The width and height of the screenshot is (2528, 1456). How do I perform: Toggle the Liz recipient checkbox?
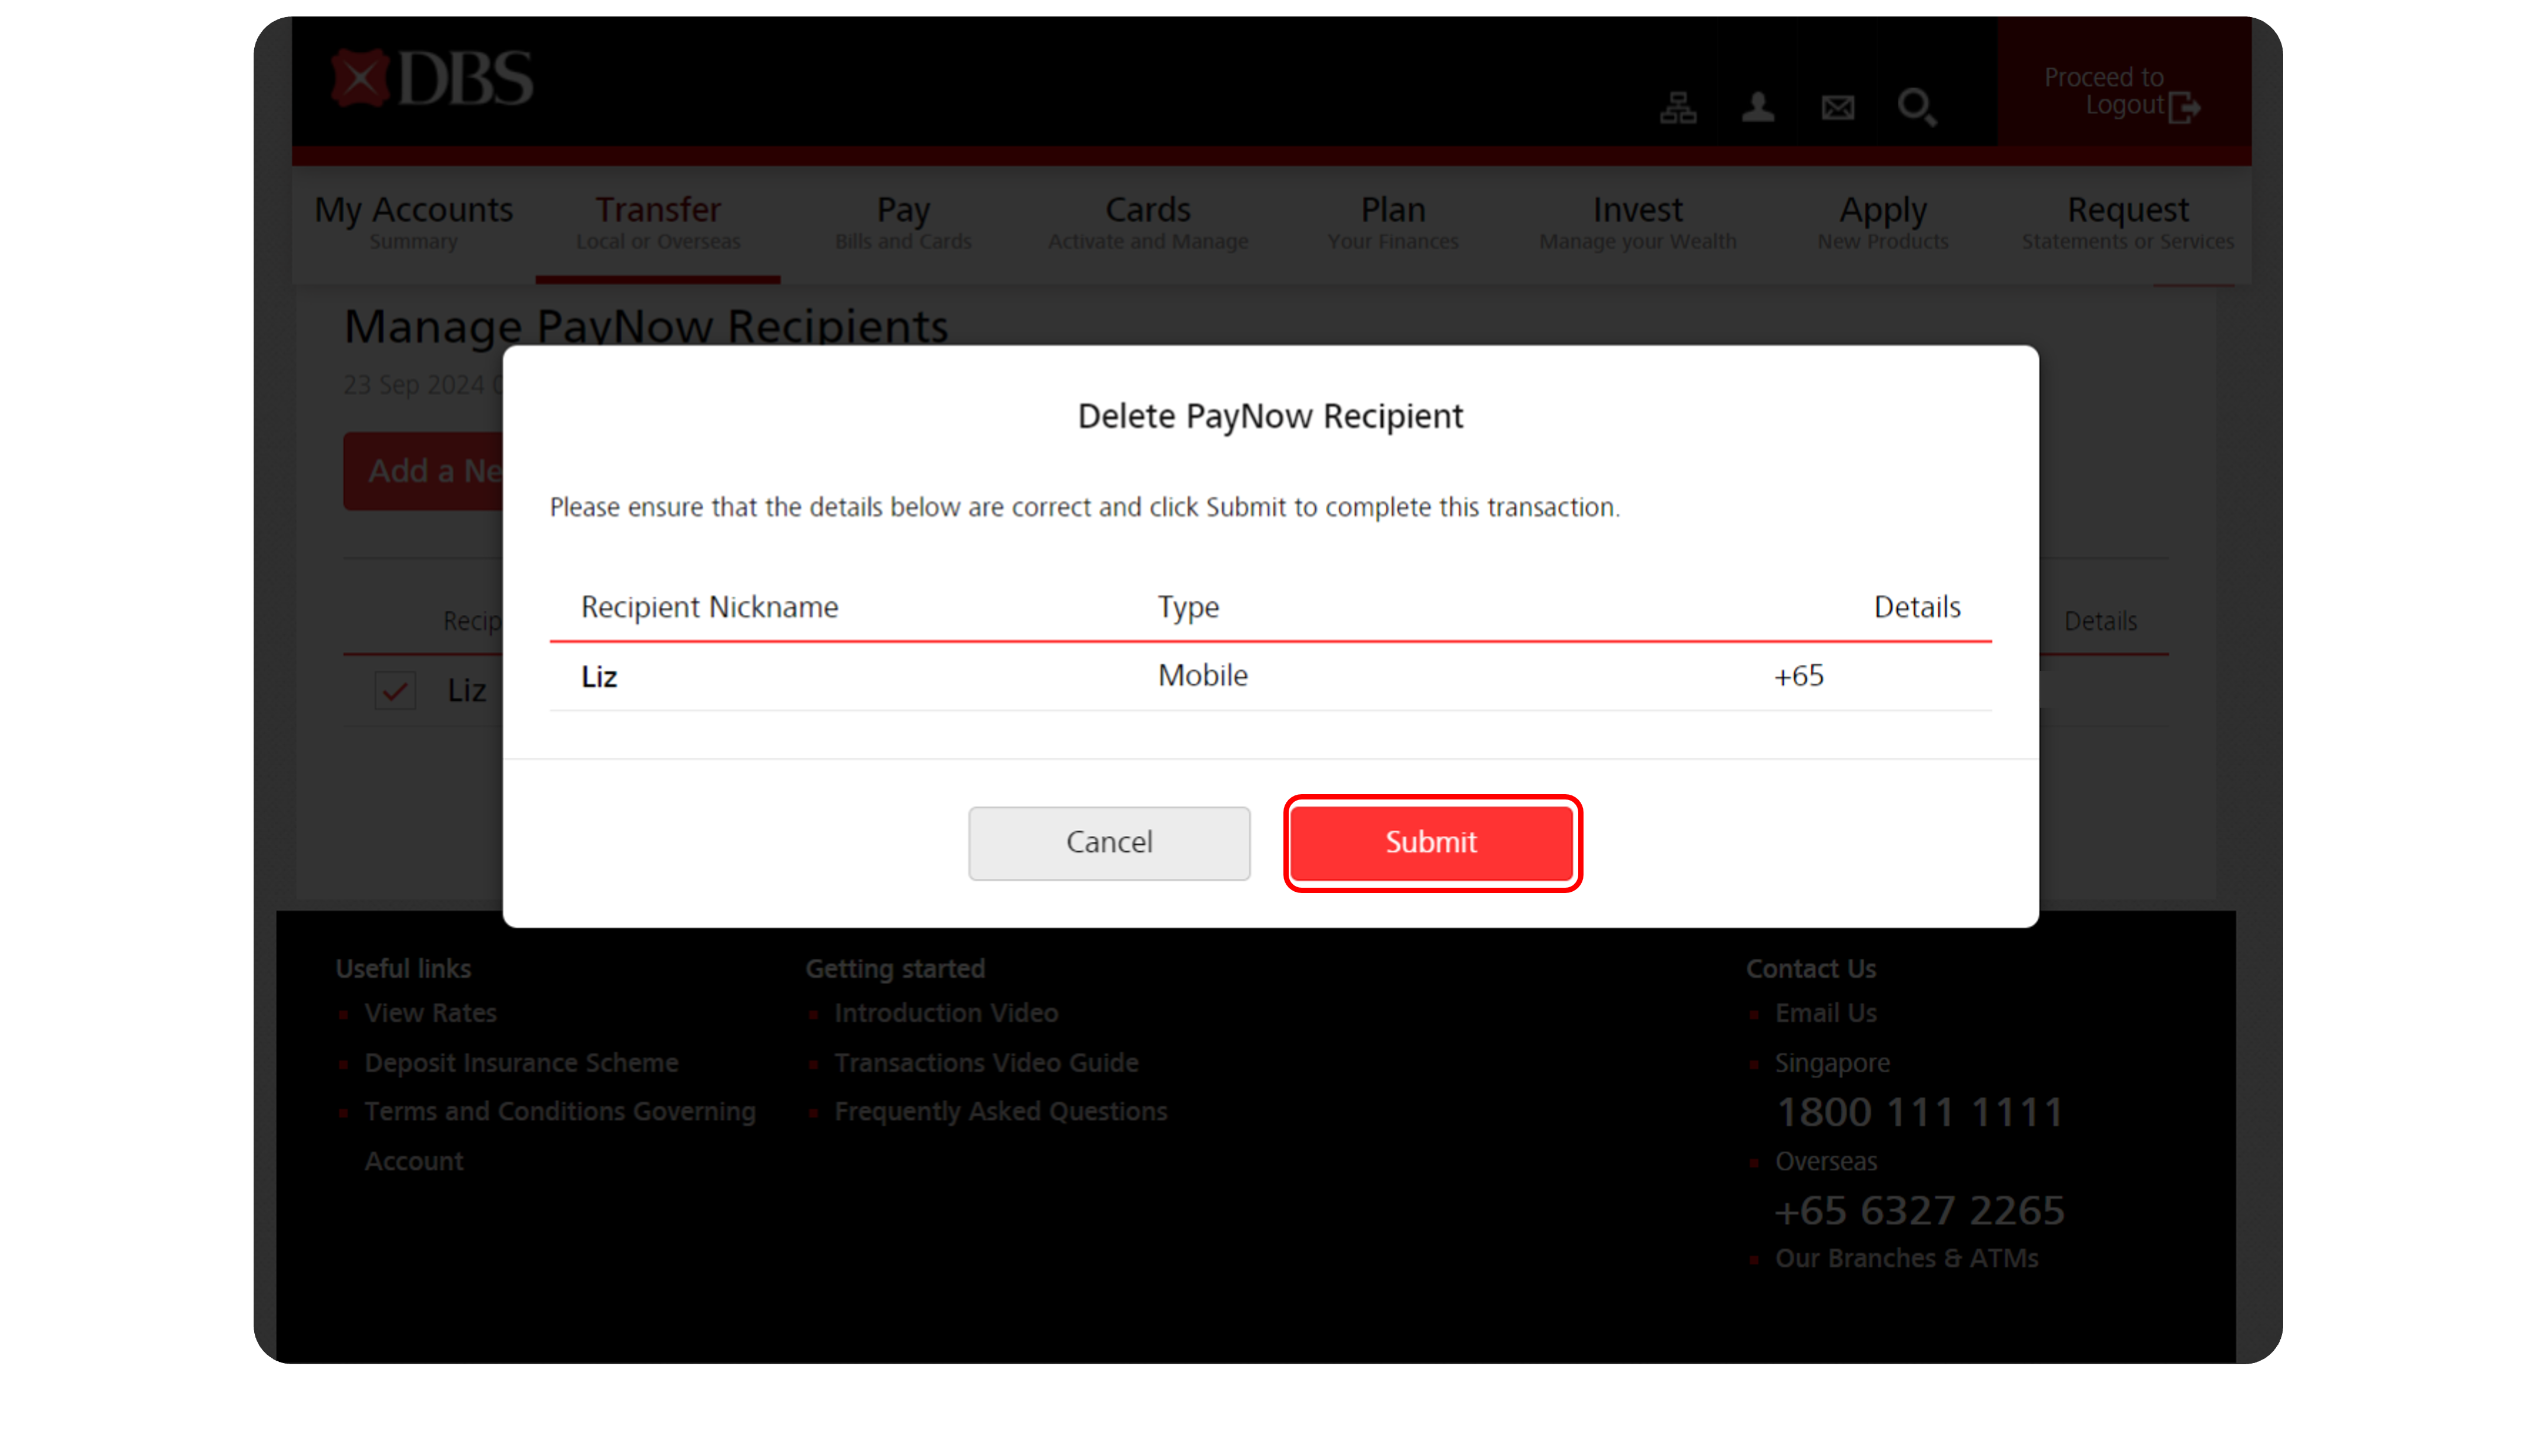pos(395,690)
